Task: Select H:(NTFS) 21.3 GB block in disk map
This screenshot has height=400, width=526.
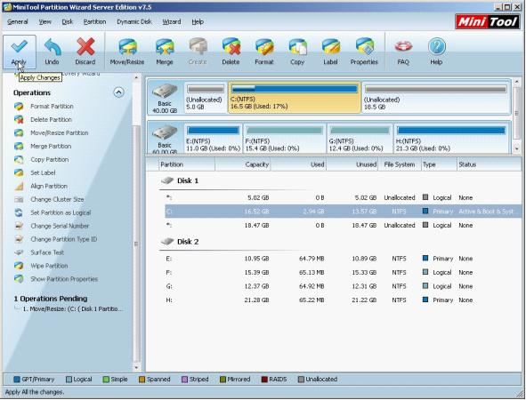Action: 451,139
